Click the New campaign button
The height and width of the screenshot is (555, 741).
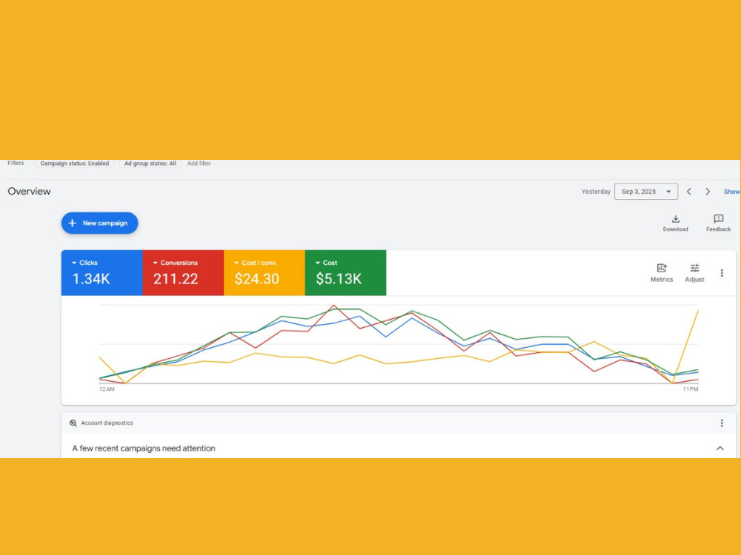click(99, 223)
